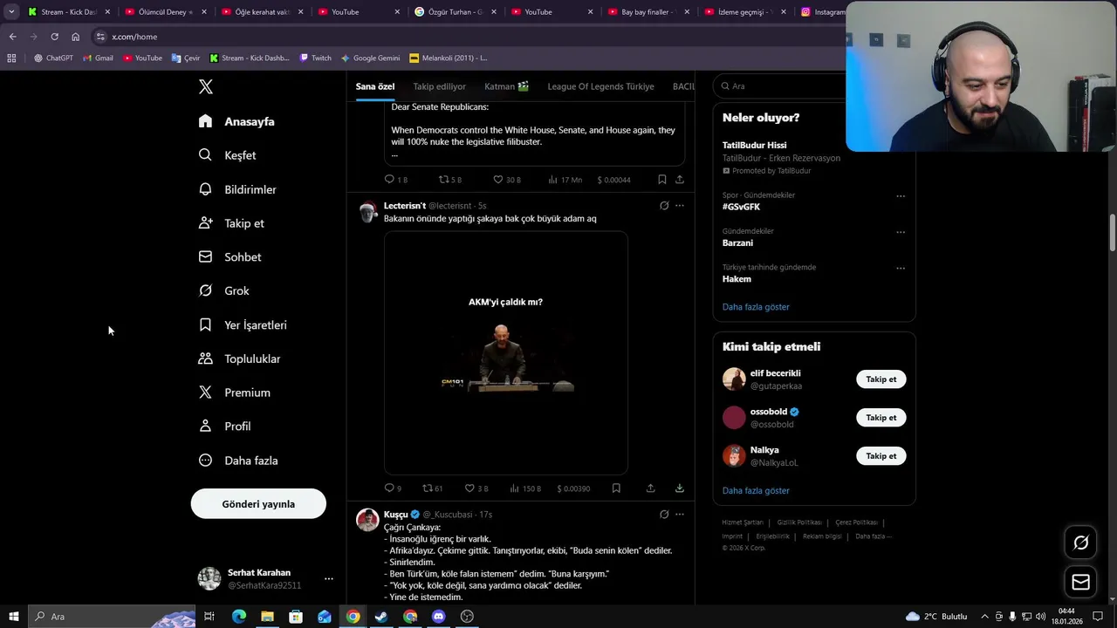Screen dimensions: 1117x628
Task: Open #GSvGFK trending topic
Action: [741, 208]
